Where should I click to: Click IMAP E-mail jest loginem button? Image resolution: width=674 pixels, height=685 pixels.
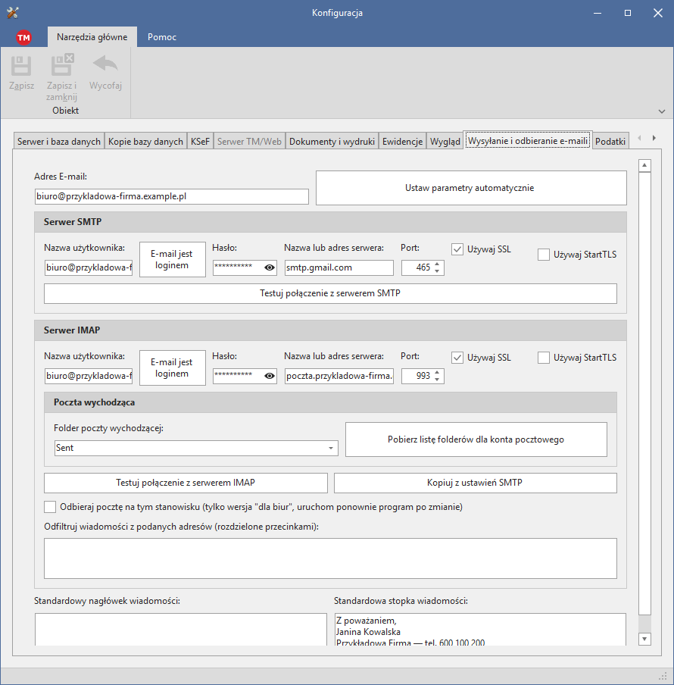click(x=173, y=368)
